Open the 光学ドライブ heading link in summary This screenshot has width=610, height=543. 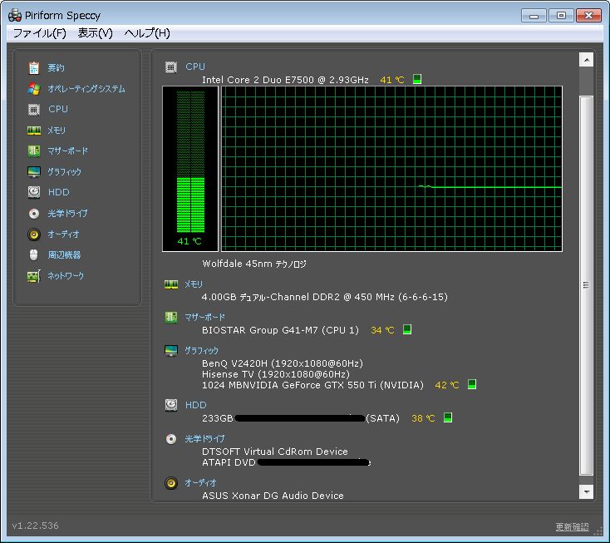point(204,439)
